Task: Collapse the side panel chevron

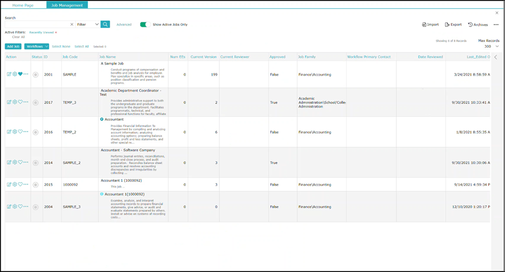Action: [x=495, y=57]
